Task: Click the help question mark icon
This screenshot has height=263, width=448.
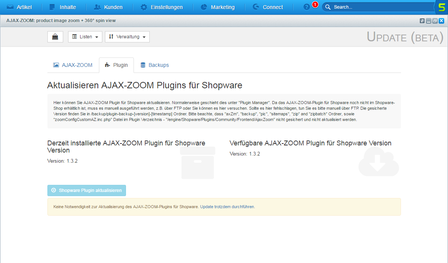Action: [307, 7]
